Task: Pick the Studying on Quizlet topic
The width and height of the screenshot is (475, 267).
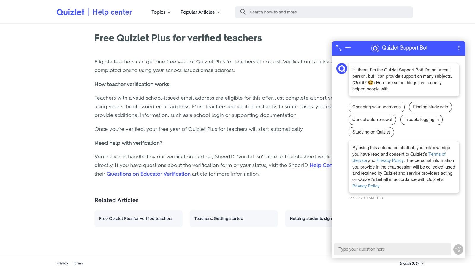Action: (x=371, y=132)
